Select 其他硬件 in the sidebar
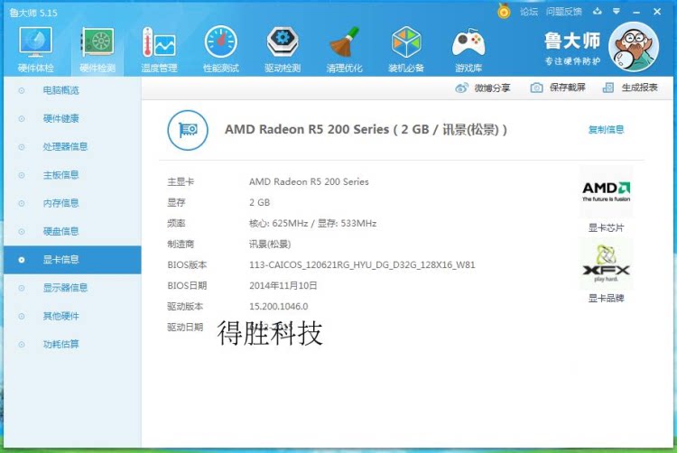 click(x=72, y=316)
